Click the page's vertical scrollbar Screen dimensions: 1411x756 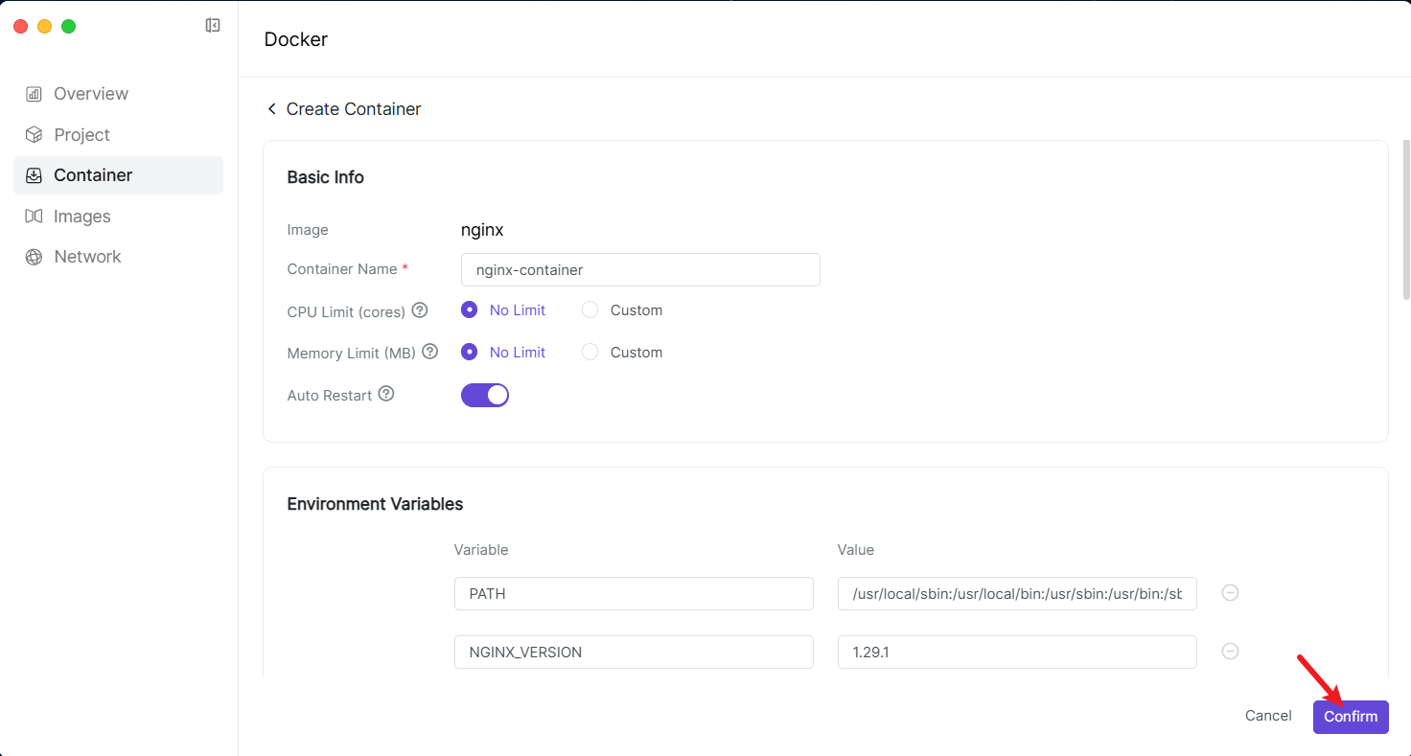(x=1406, y=220)
